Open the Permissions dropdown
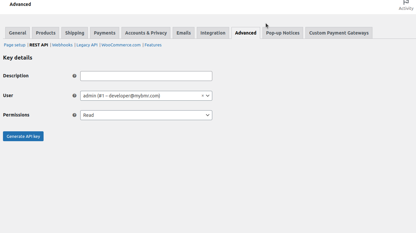This screenshot has width=416, height=233. (x=146, y=115)
